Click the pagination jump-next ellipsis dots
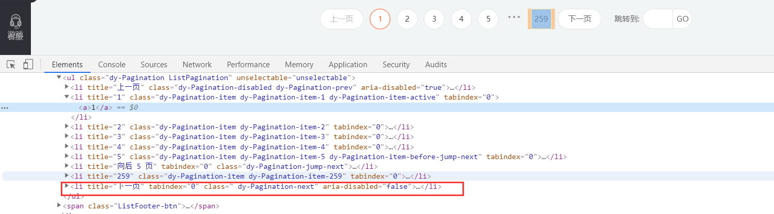The image size is (774, 214). point(514,17)
